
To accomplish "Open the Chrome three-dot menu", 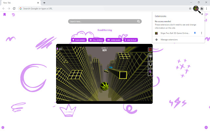I will pyautogui.click(x=206, y=9).
